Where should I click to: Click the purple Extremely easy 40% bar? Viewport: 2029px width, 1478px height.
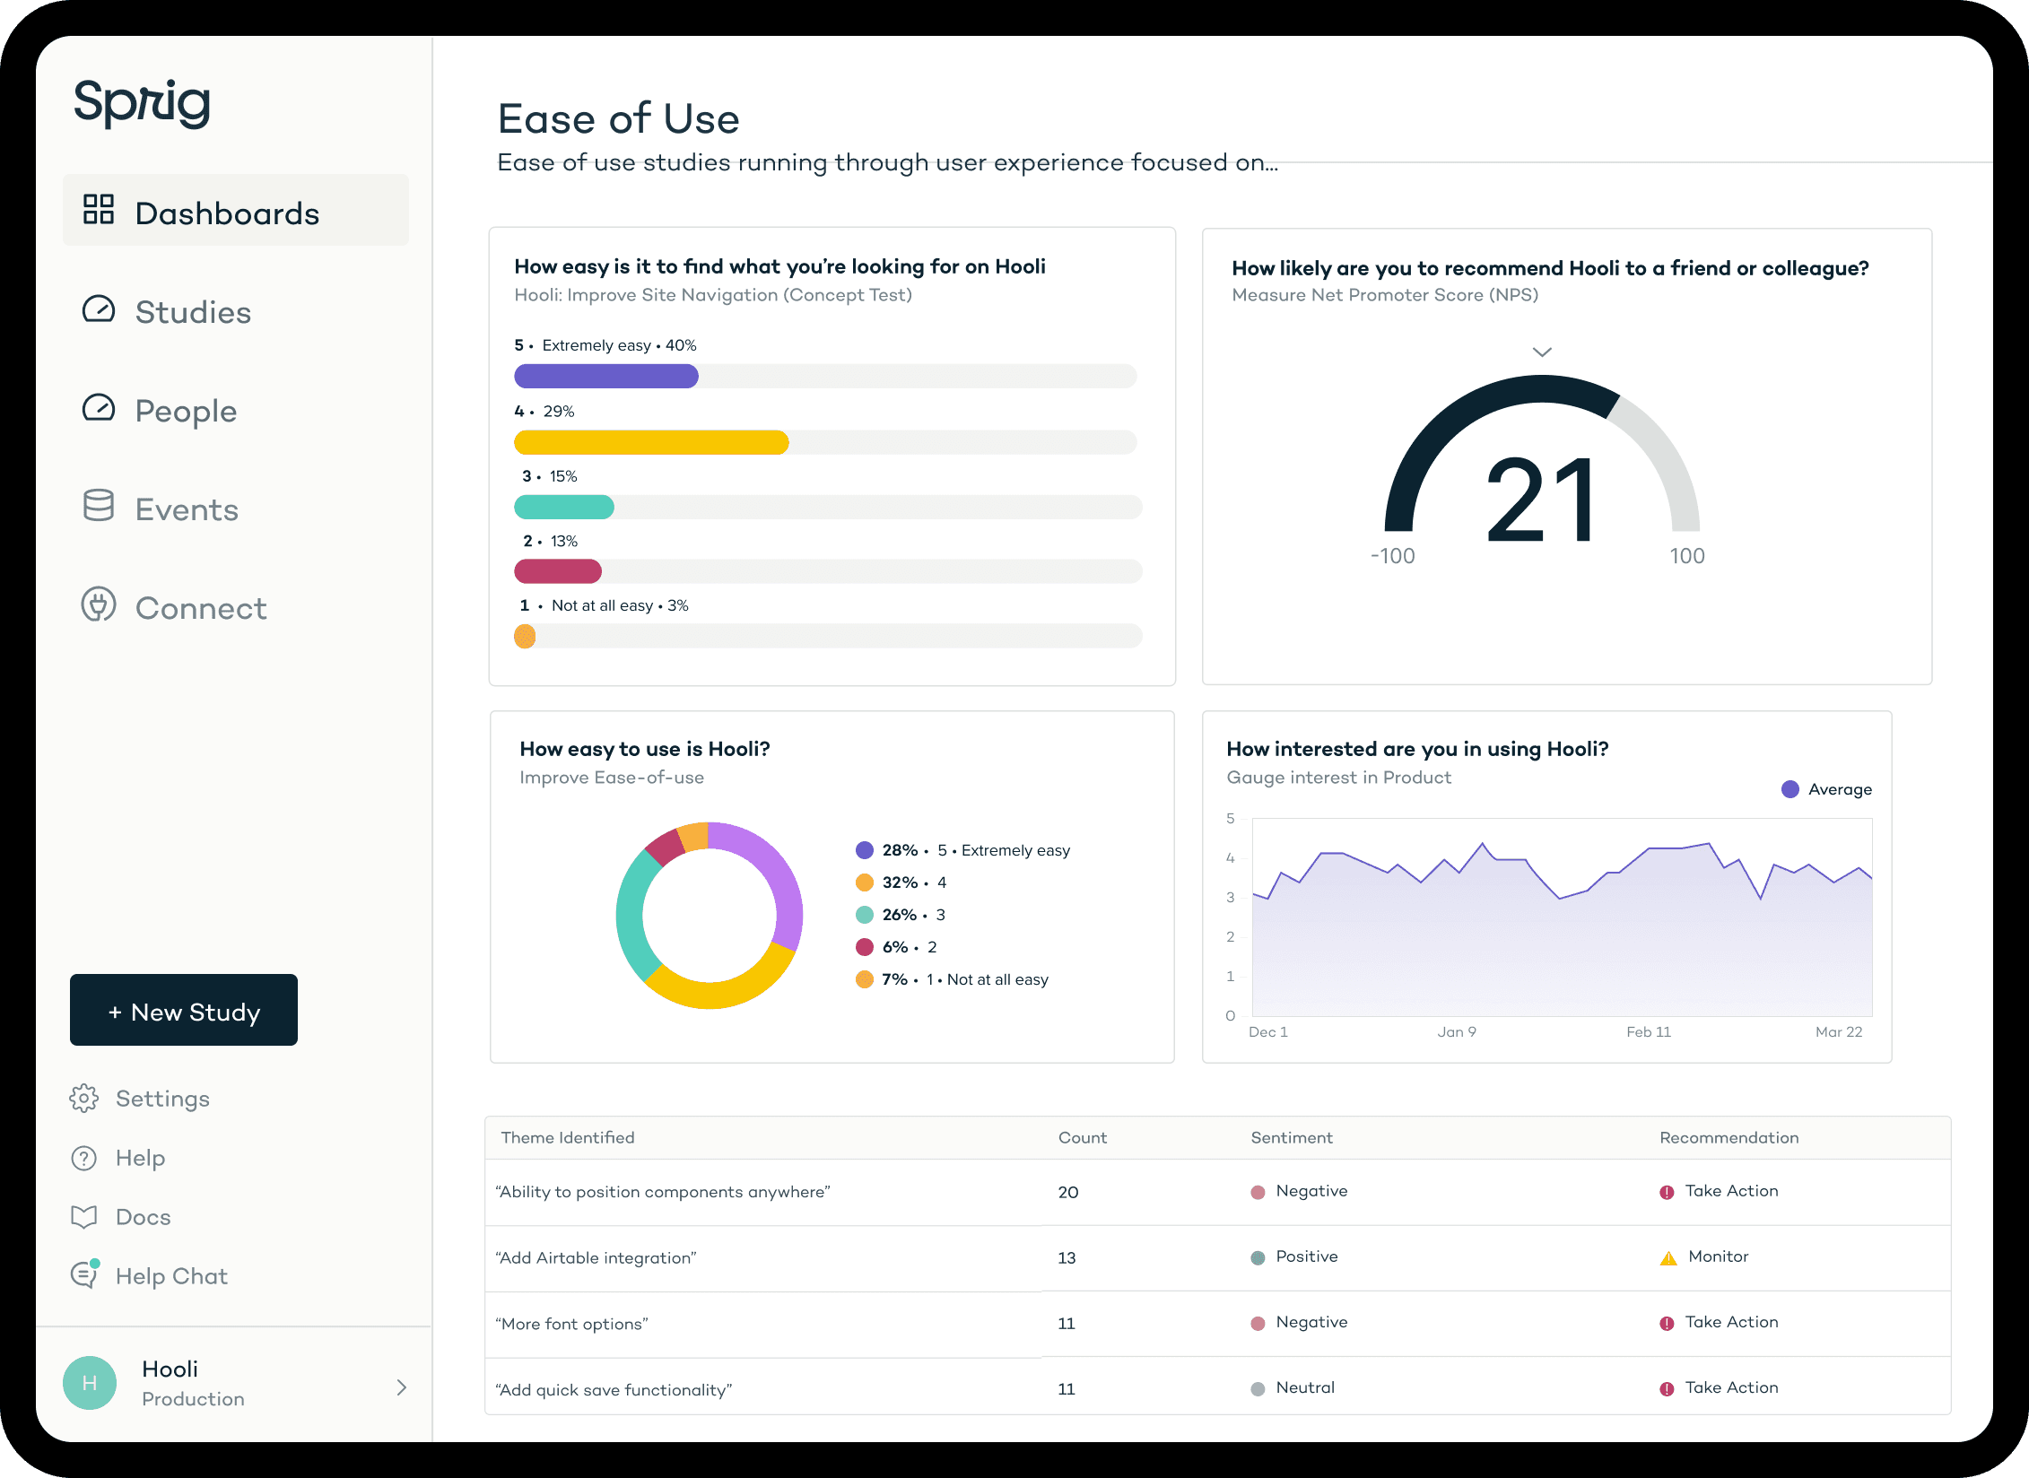click(x=606, y=376)
